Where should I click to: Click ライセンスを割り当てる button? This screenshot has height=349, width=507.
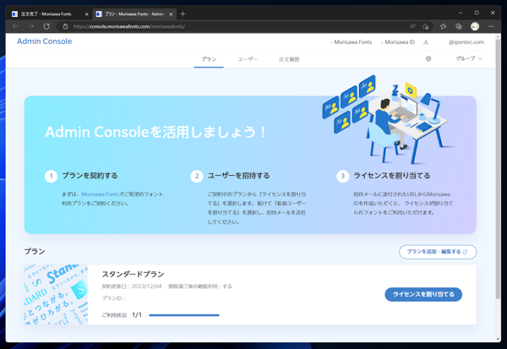(x=423, y=294)
